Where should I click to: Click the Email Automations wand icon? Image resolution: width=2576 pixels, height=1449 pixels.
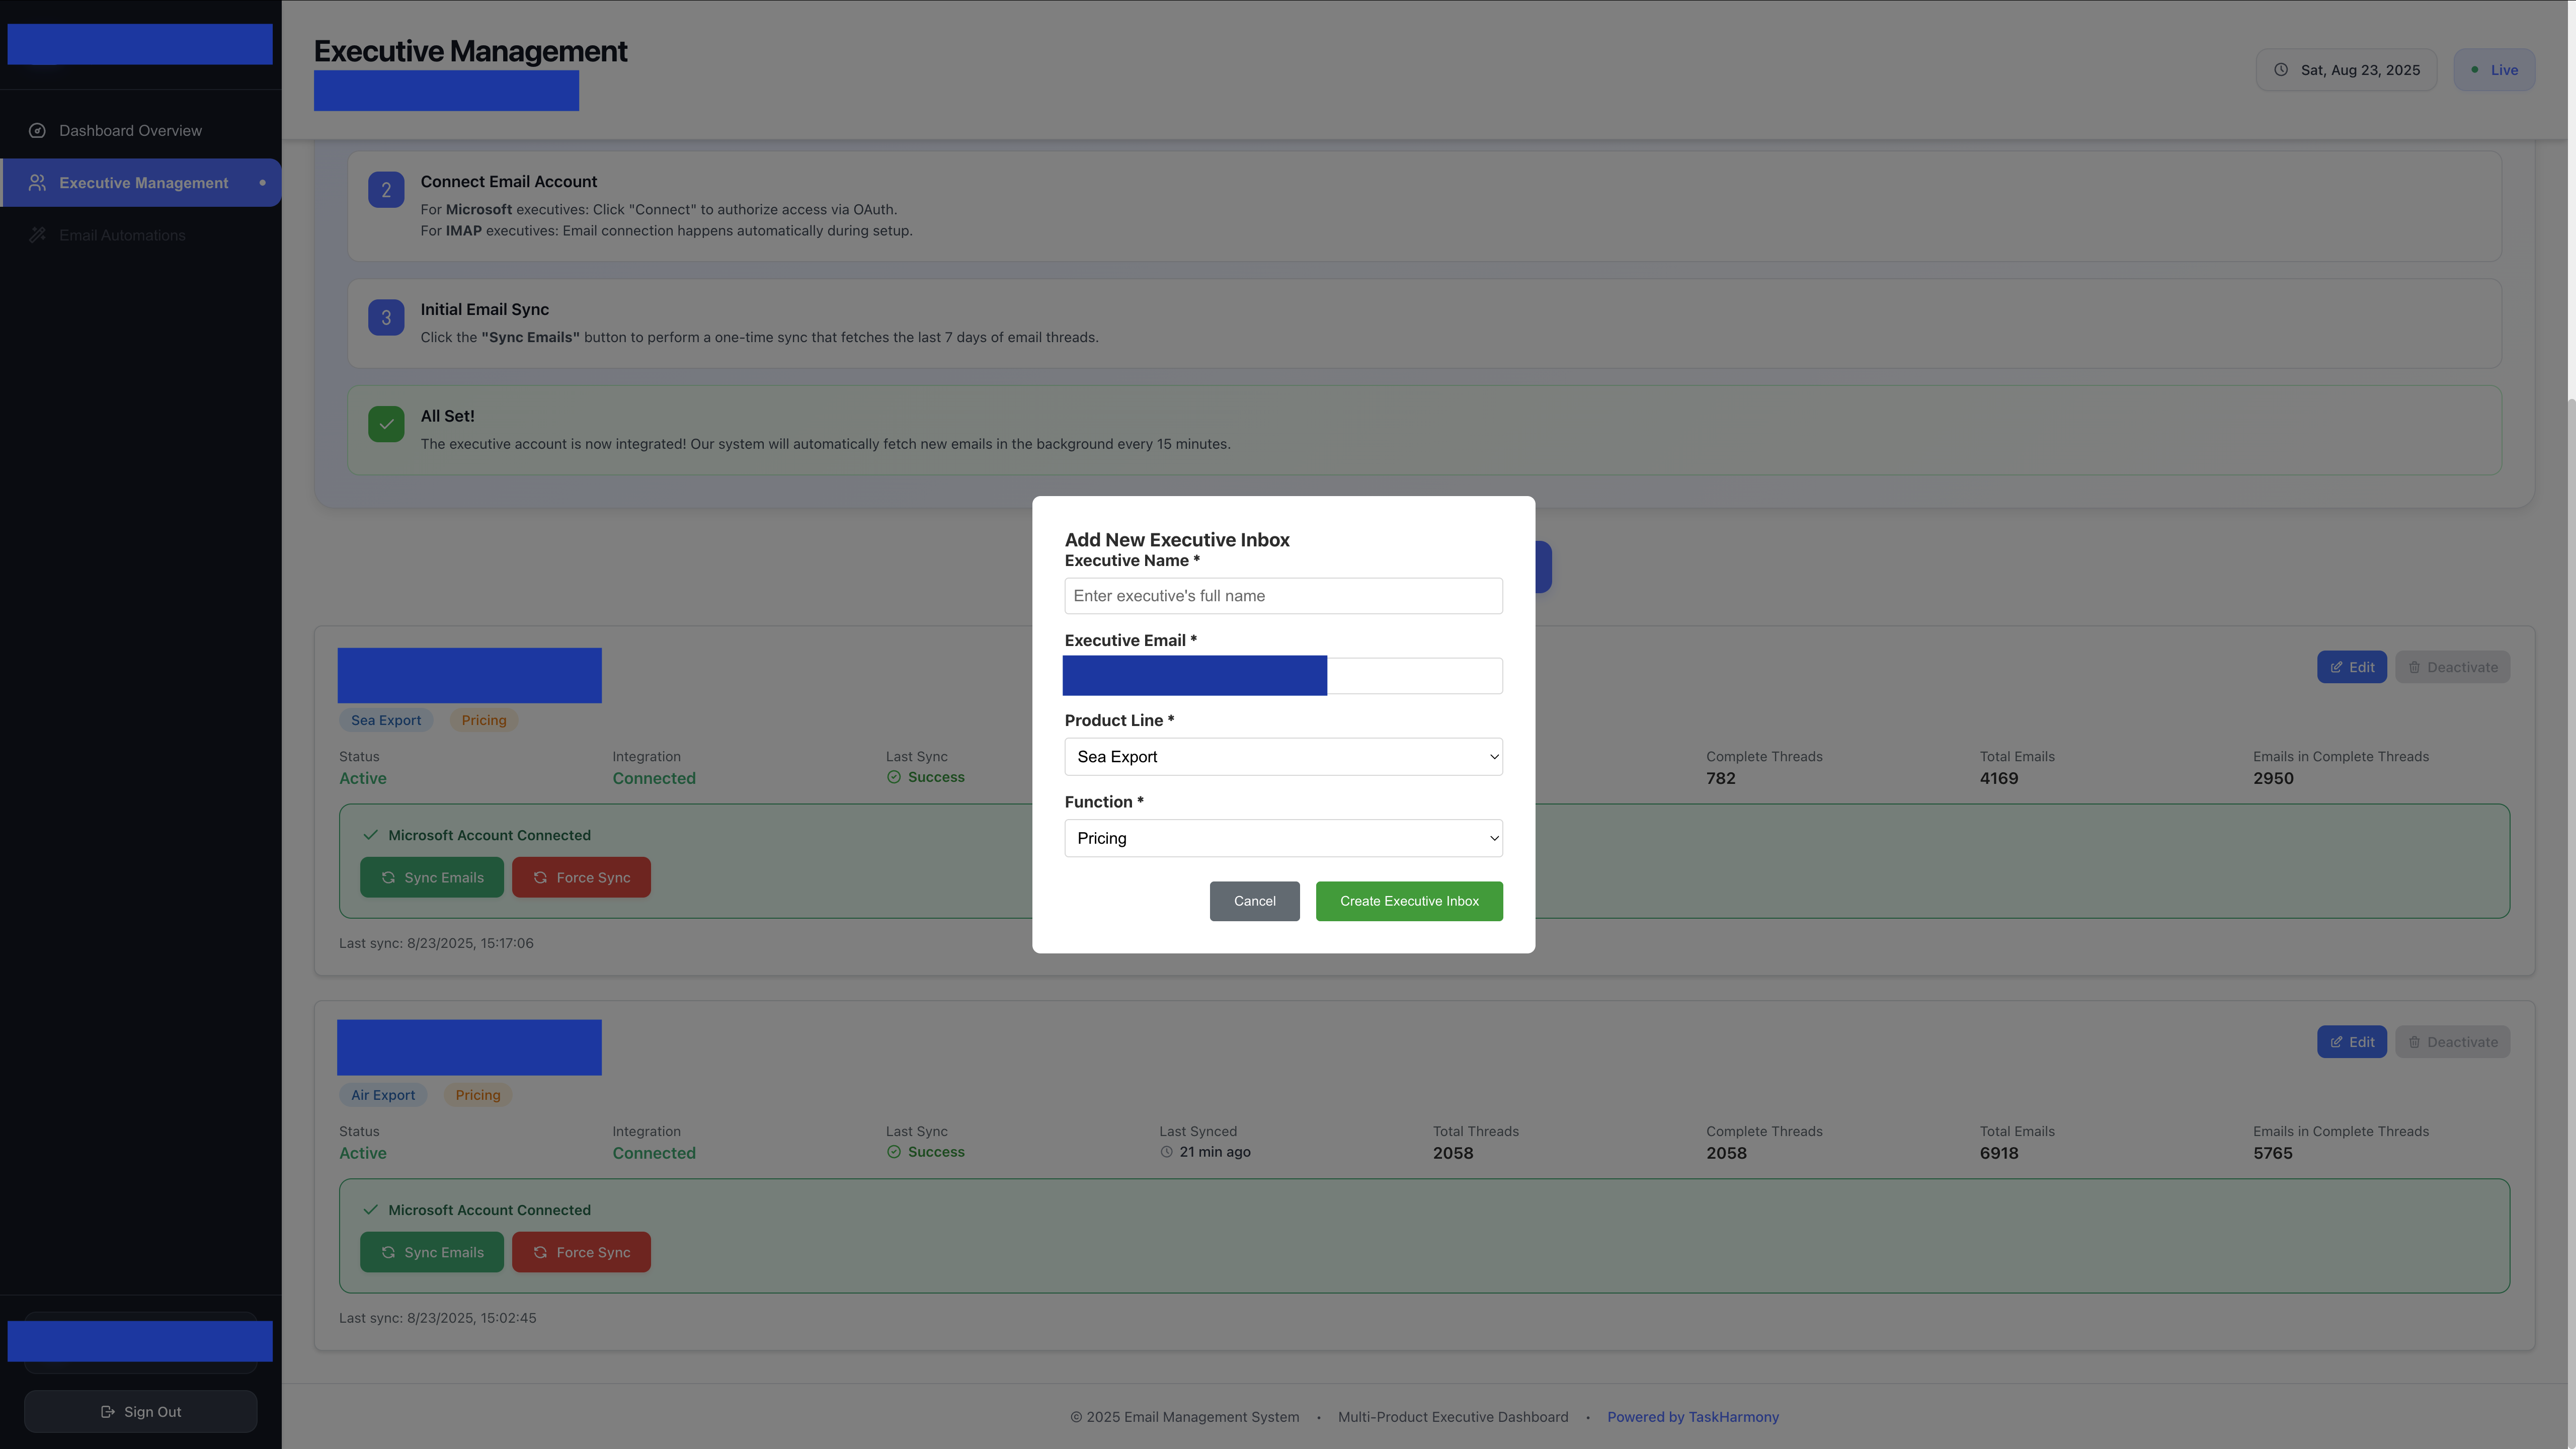click(x=37, y=235)
